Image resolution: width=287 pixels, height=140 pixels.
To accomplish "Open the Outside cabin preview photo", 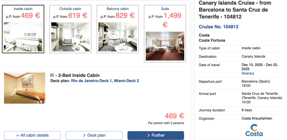I will click(x=70, y=37).
